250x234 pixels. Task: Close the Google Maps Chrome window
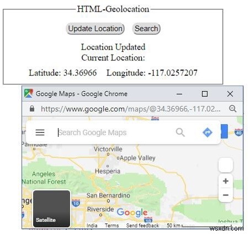[230, 94]
